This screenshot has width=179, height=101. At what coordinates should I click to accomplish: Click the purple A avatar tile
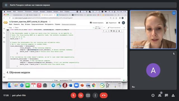coord(153,70)
